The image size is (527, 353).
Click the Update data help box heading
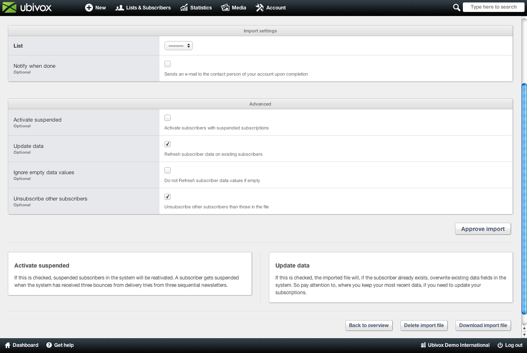(x=292, y=265)
